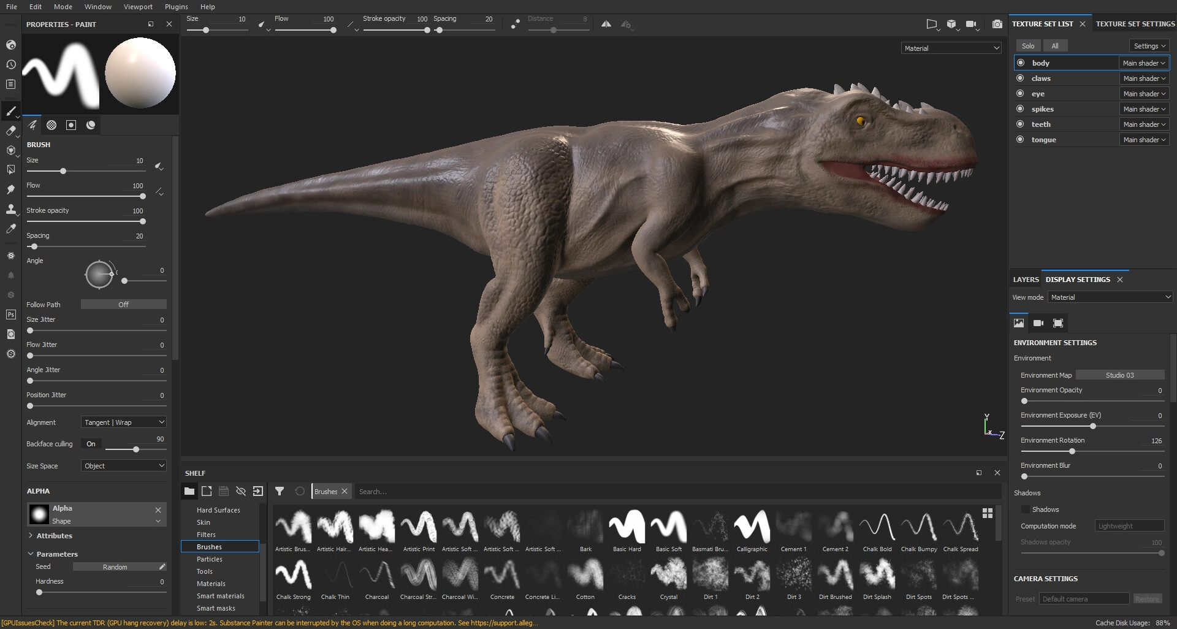Switch shelf to grid view icon
The height and width of the screenshot is (629, 1177).
click(987, 513)
